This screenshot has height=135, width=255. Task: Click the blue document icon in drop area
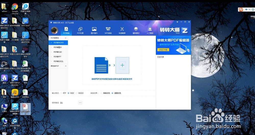point(101,65)
